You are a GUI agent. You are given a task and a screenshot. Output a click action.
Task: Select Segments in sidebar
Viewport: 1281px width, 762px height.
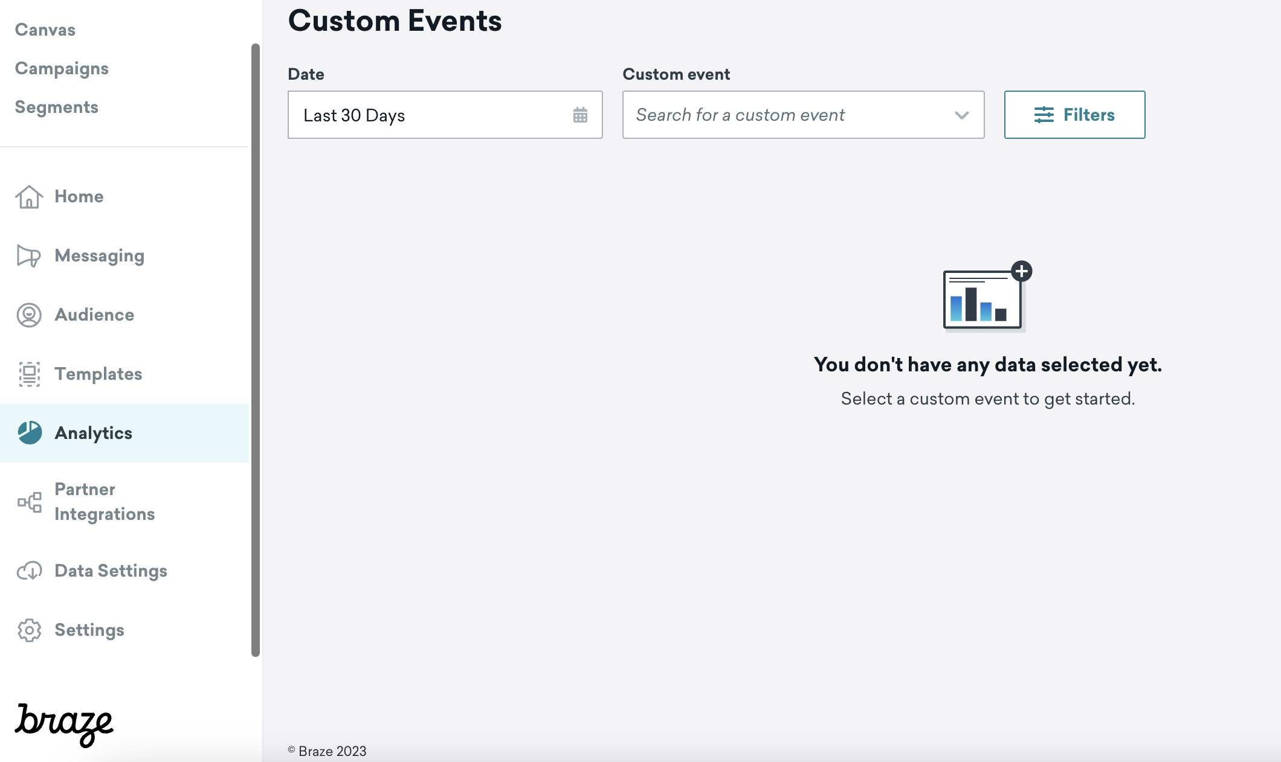(x=56, y=107)
